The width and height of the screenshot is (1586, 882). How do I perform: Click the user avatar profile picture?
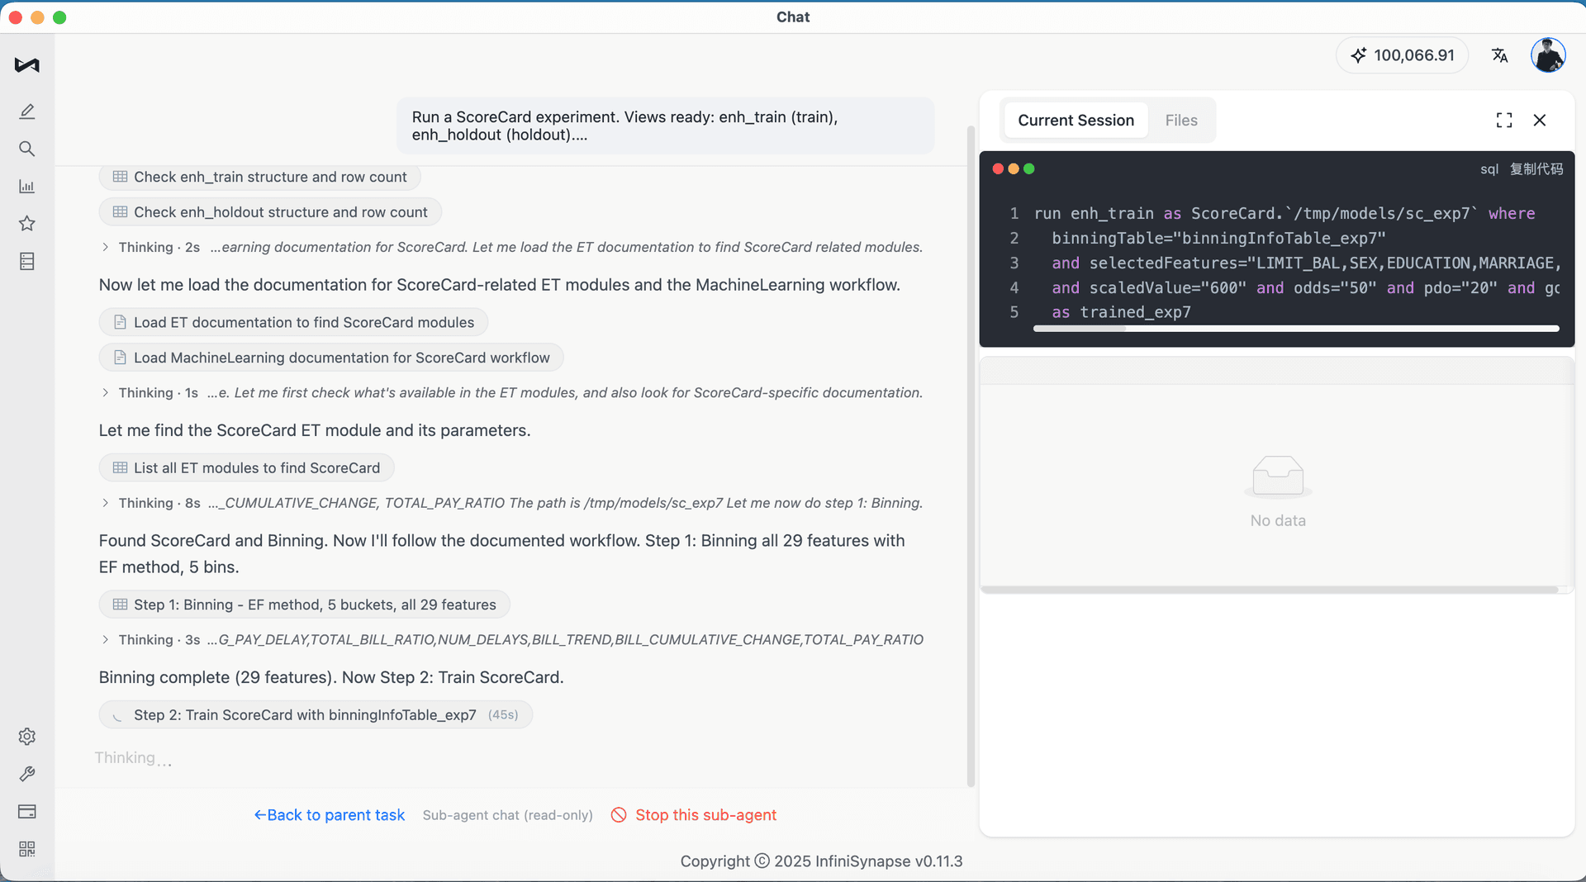(x=1548, y=55)
